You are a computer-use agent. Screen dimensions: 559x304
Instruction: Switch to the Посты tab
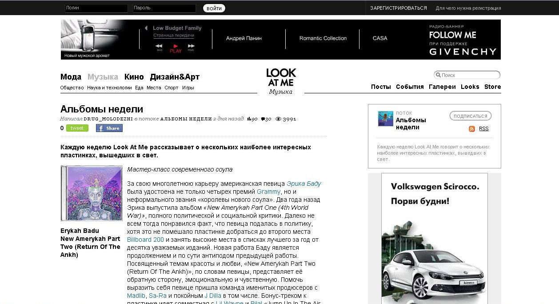click(381, 87)
